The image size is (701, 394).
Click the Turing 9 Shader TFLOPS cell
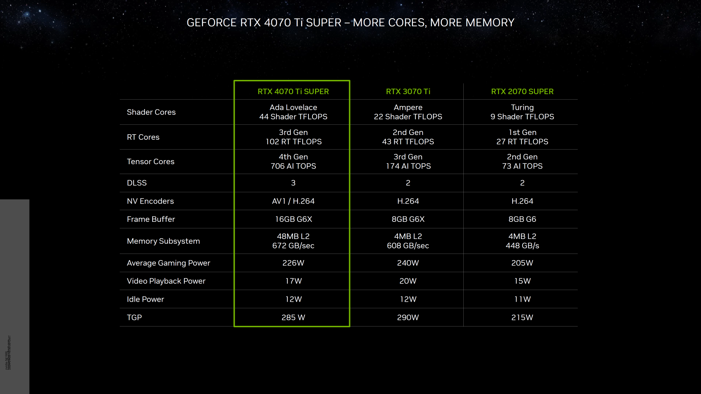click(x=522, y=112)
